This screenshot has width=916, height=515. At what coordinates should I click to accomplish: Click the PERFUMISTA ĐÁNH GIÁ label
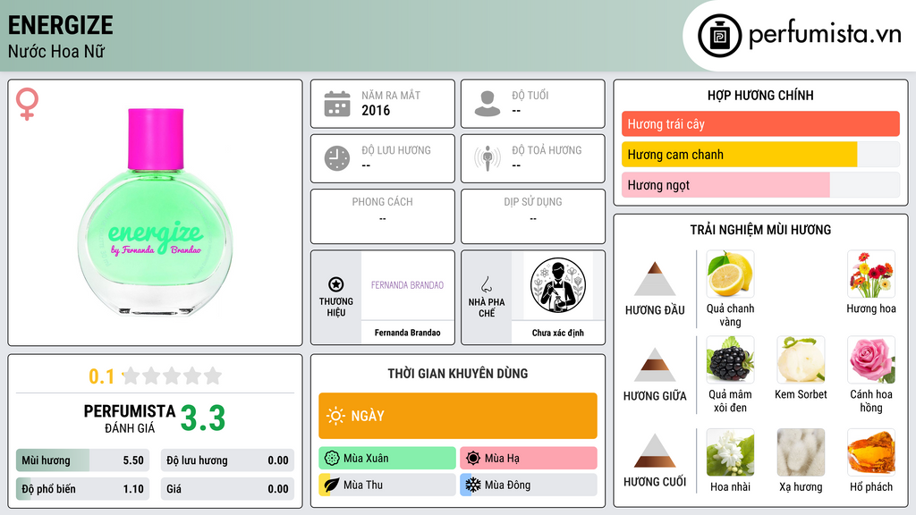[x=130, y=418]
